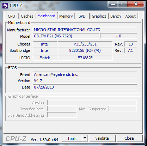147x146 pixels.
Task: Click the BIOS Version field
Action: coord(85,81)
